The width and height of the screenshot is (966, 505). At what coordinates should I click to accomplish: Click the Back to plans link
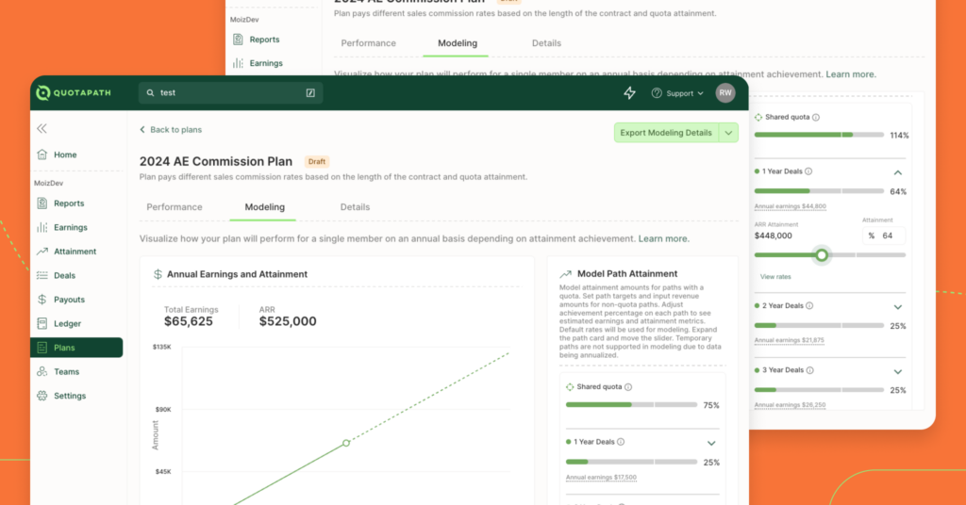point(171,130)
